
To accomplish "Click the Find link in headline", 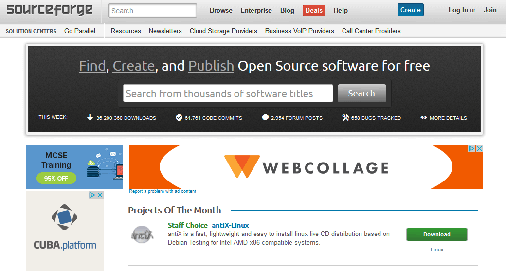I will pyautogui.click(x=92, y=66).
